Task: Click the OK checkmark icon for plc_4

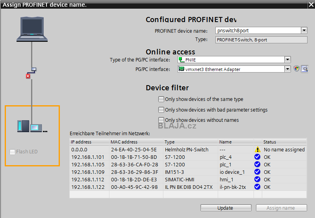Action: point(258,157)
